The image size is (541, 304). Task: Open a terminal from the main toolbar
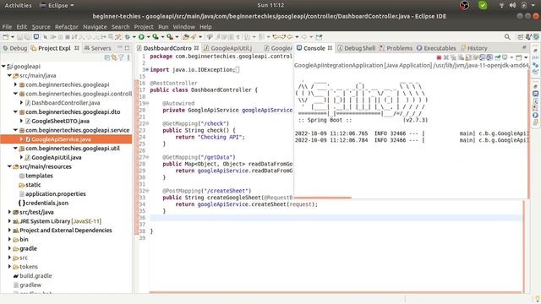[36, 37]
